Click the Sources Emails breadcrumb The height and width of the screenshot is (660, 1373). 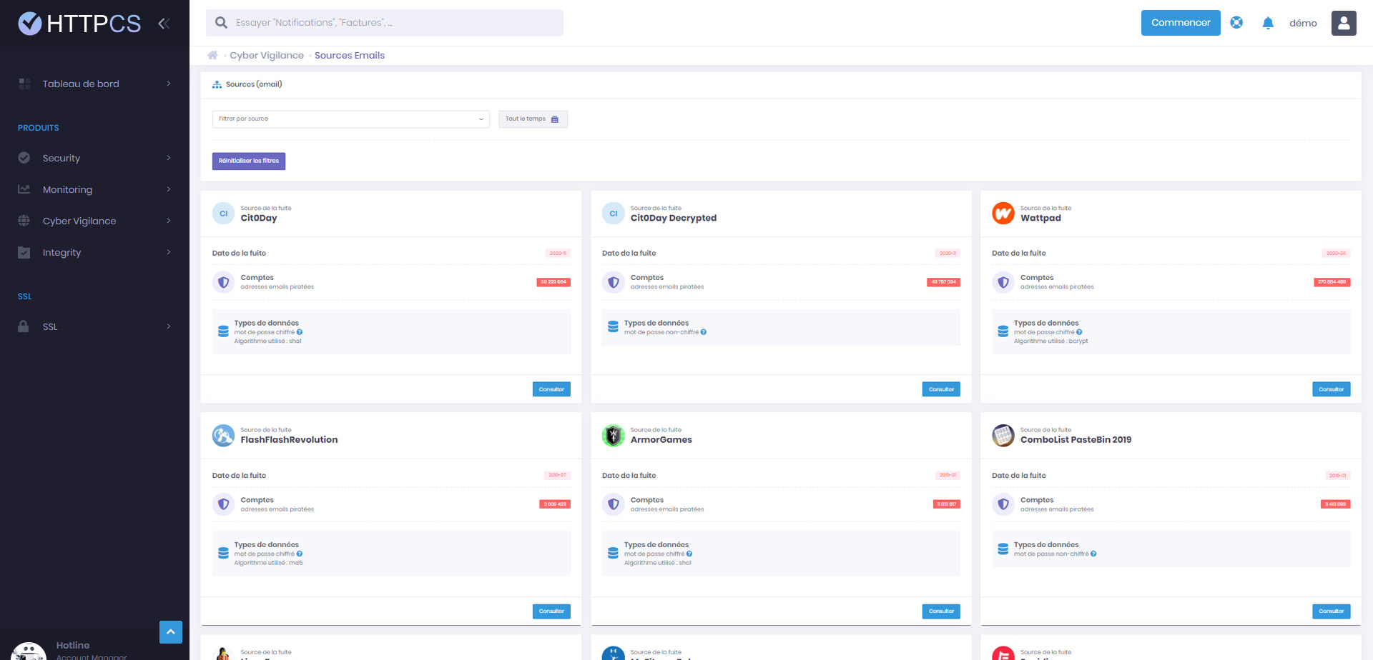[x=350, y=55]
